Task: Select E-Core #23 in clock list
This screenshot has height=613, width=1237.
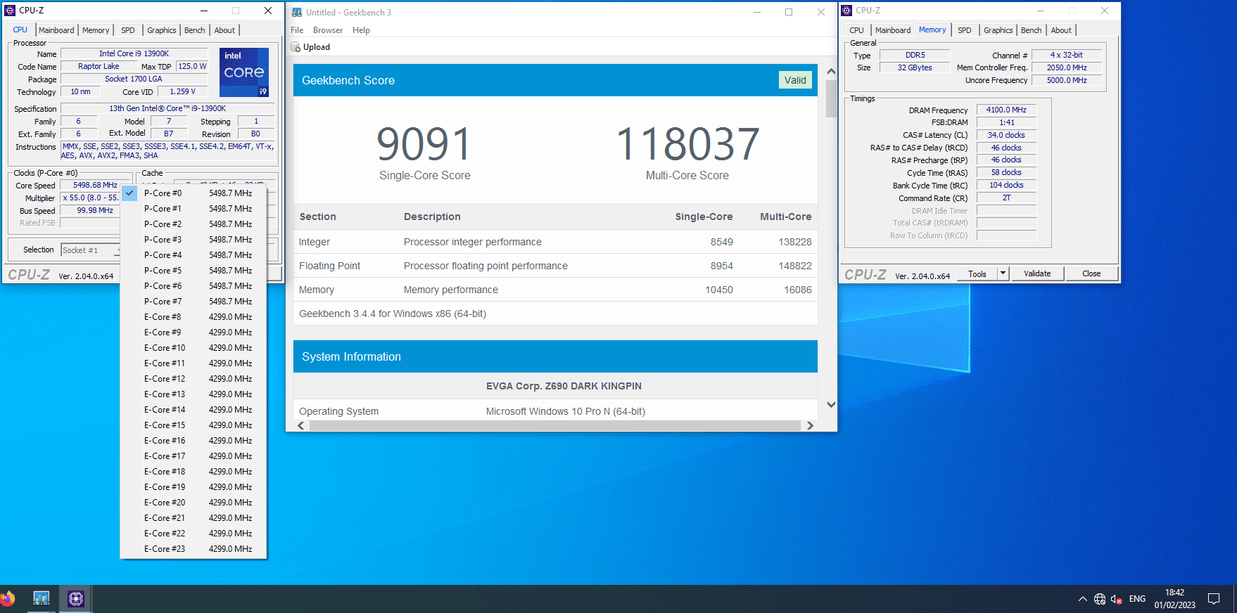Action: (194, 549)
